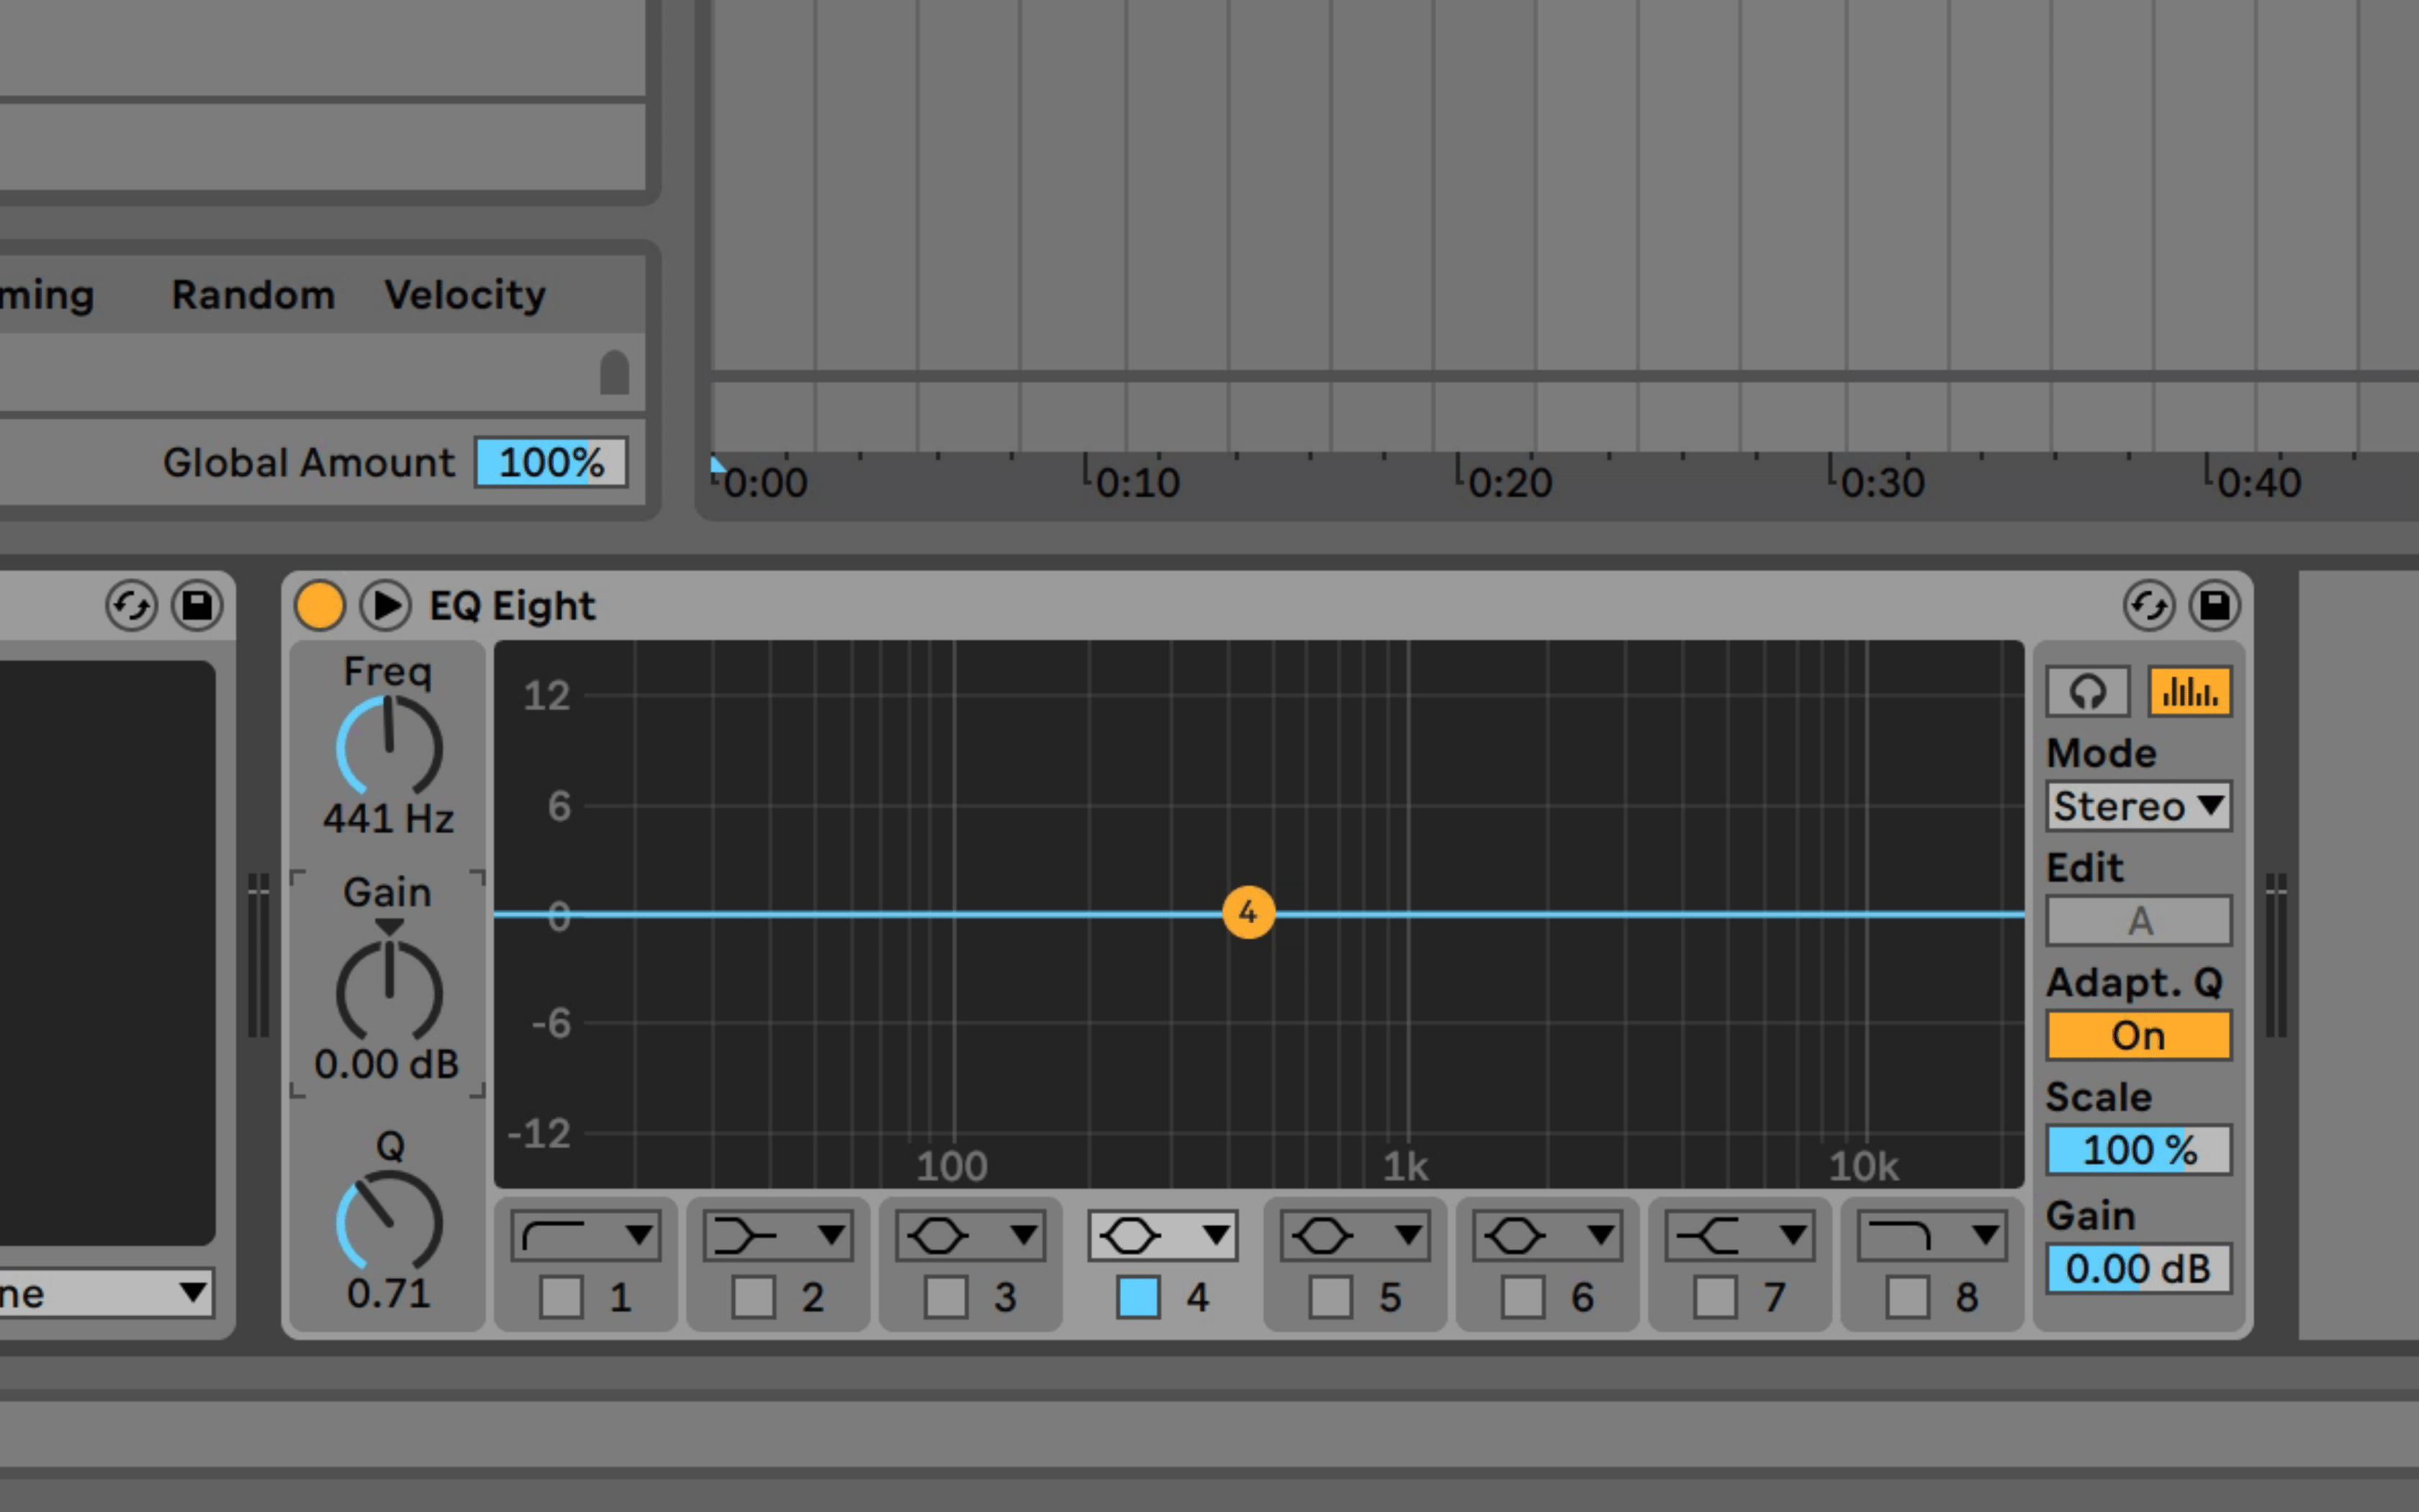Click the band 8 high-cut filter shape icon
This screenshot has width=2419, height=1512.
point(1900,1236)
